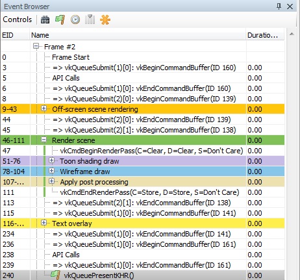
Task: Select vkEndCommandBuffer(ID 138) event
Action: coord(142,203)
